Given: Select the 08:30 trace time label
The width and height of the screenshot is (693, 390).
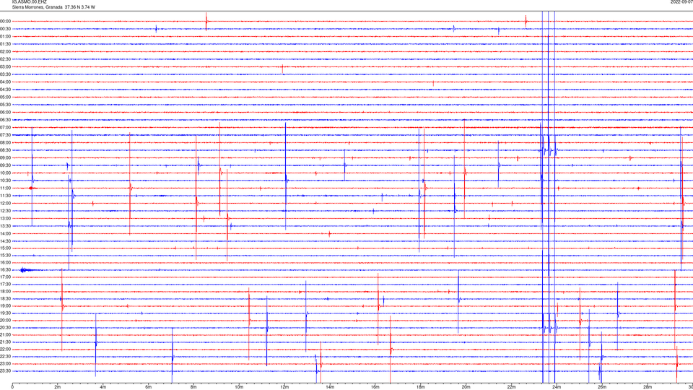Looking at the screenshot, I should (x=5, y=150).
